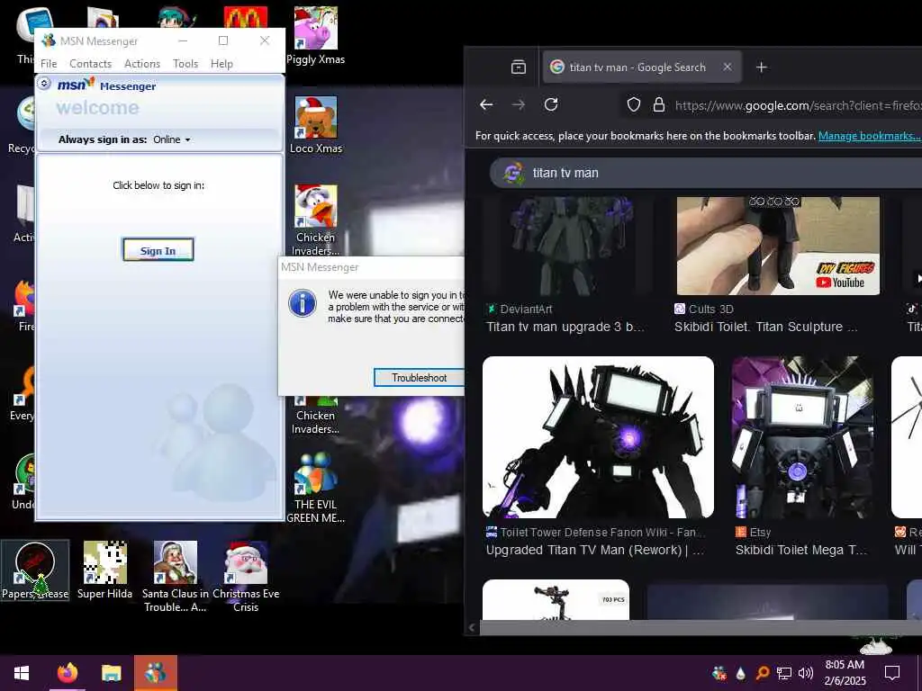Open Santa Claus in Trouble desktop icon

coord(176,577)
